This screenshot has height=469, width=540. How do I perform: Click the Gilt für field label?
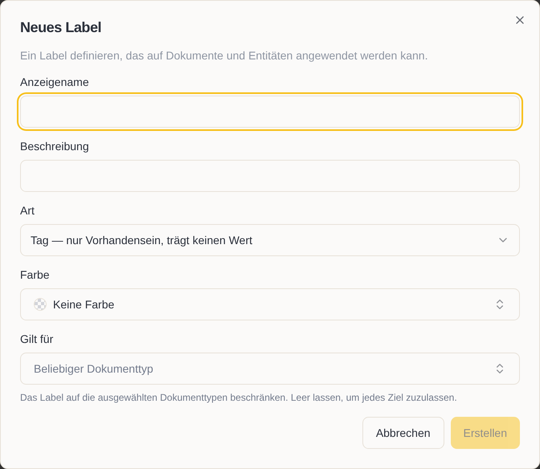point(37,339)
